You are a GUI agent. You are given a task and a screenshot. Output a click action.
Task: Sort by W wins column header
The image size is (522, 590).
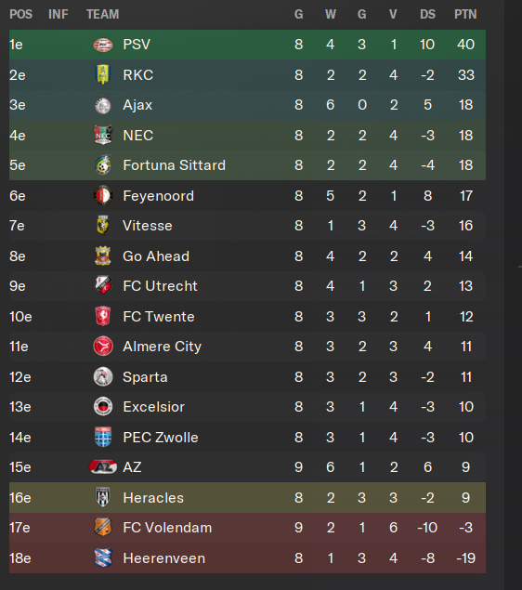click(x=331, y=14)
